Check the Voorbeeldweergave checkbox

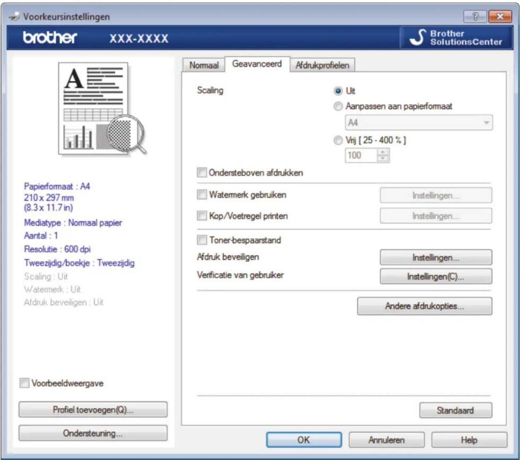[x=24, y=383]
